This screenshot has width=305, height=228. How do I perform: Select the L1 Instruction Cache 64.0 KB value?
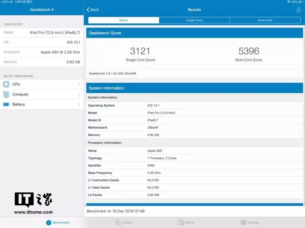(x=153, y=180)
